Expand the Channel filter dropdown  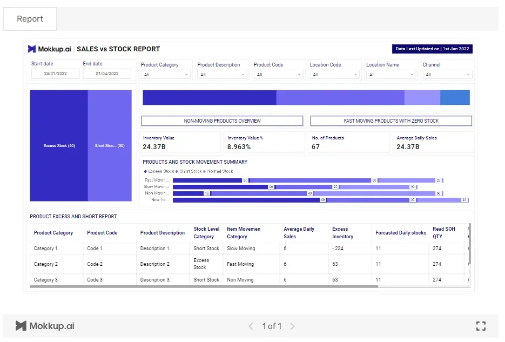click(447, 75)
